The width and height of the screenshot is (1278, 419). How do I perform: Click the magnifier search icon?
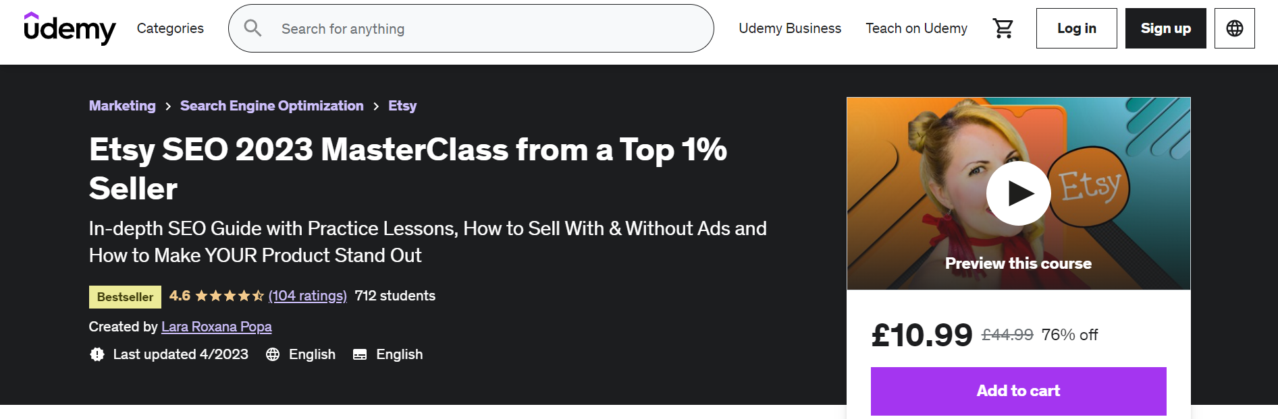point(252,28)
